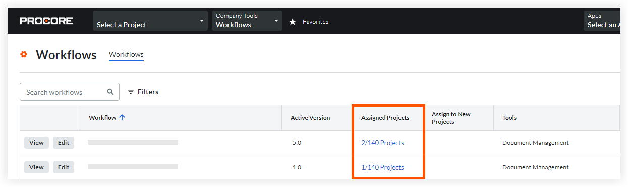Click the Workflow sort arrow icon
Screen dimensions: 628x187
[x=122, y=117]
